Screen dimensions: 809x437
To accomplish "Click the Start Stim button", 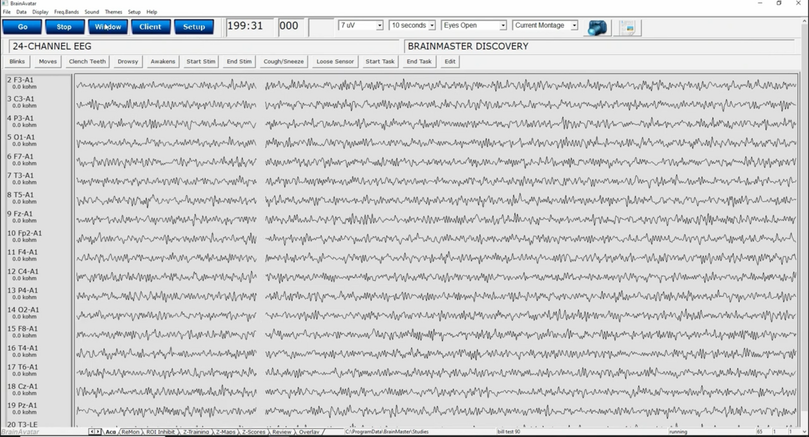I will [x=201, y=62].
